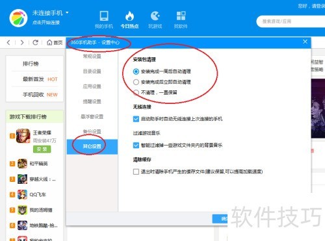Refresh the page with reload icon
Viewport: 325px width, 241px height.
click(x=36, y=42)
